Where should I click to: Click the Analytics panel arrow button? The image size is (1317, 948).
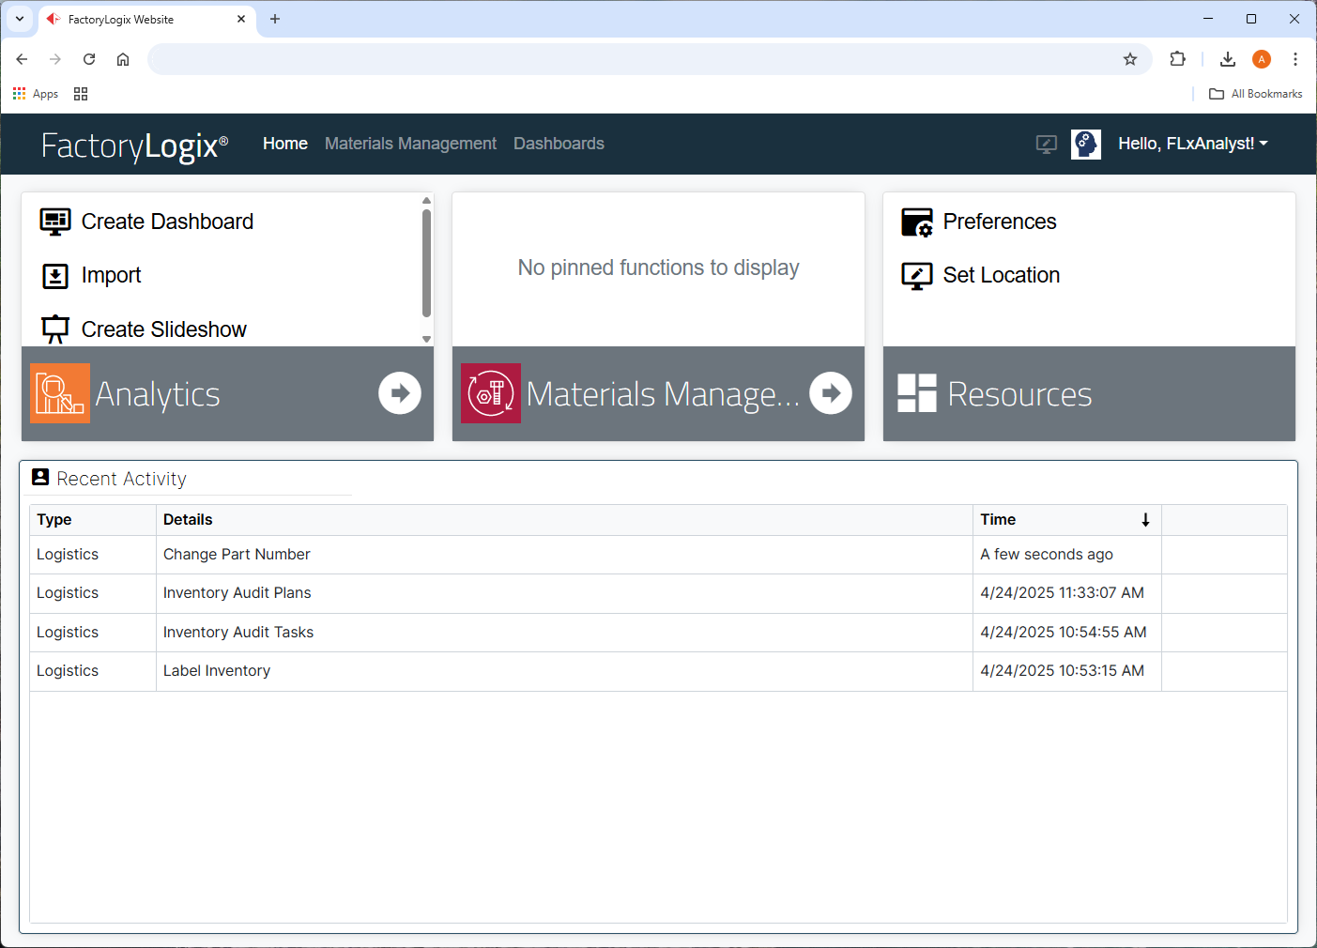[x=400, y=392]
